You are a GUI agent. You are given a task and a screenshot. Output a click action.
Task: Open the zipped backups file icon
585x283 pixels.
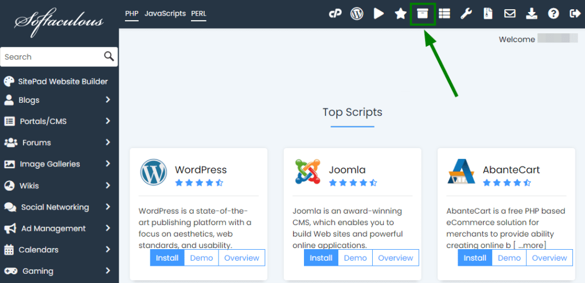(x=488, y=14)
